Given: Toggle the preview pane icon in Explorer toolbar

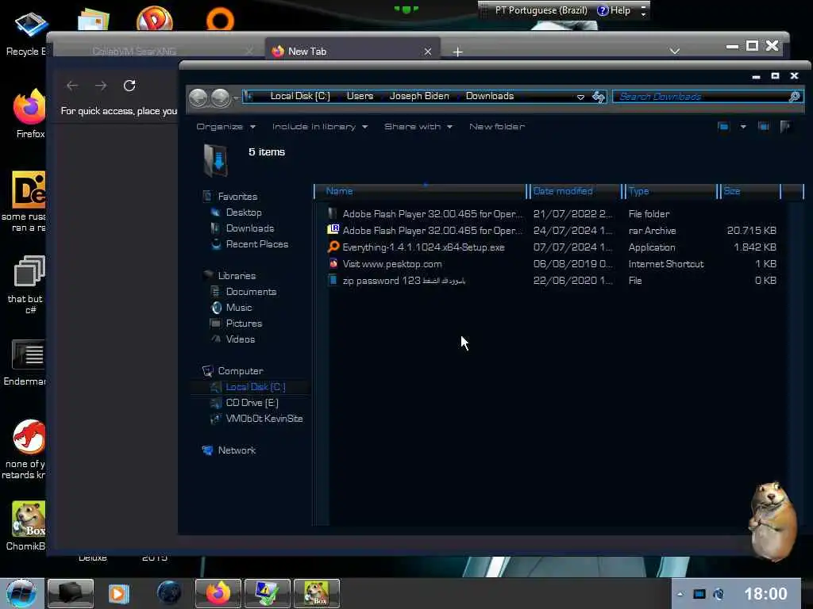Looking at the screenshot, I should [763, 126].
